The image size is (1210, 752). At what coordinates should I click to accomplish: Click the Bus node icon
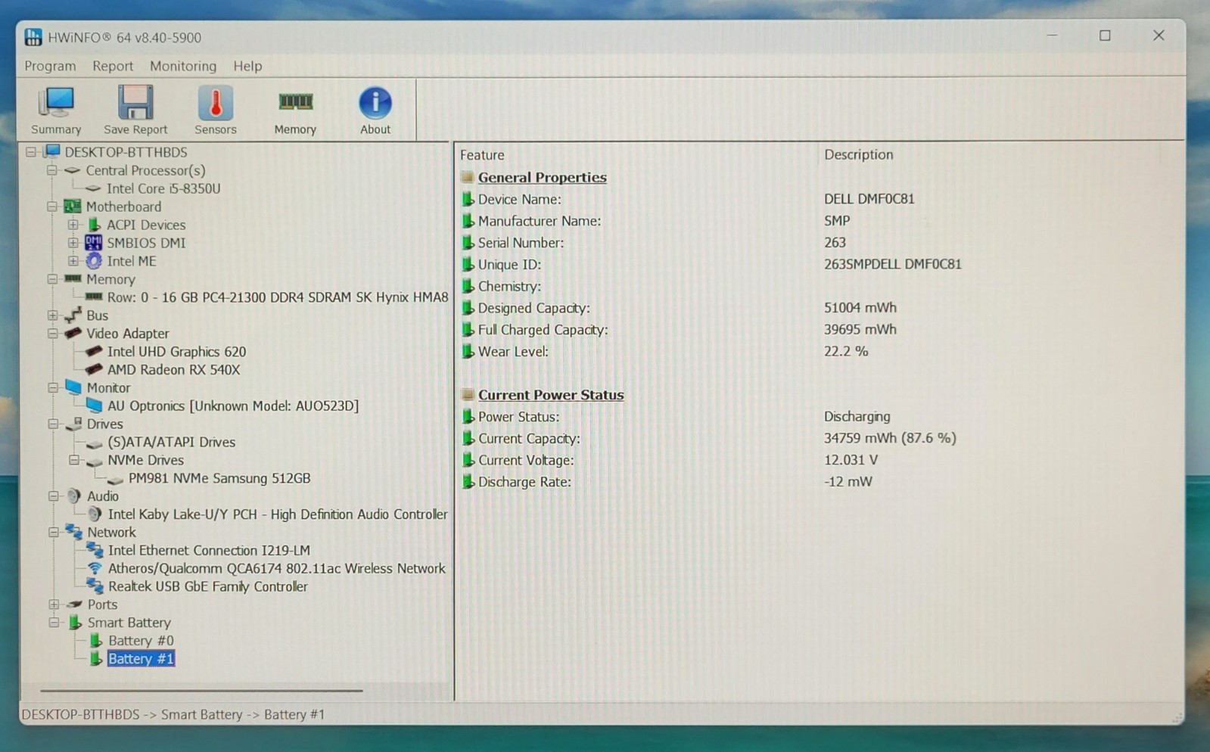tap(73, 315)
